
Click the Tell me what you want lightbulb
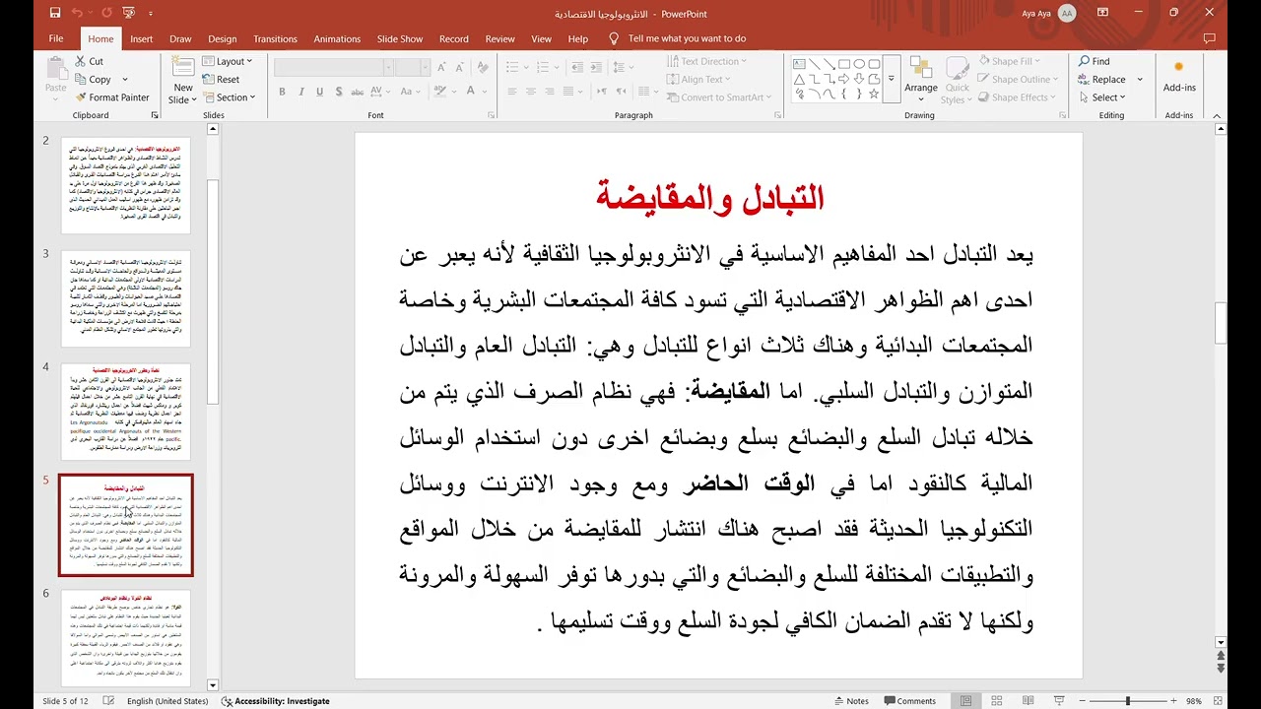click(x=614, y=38)
